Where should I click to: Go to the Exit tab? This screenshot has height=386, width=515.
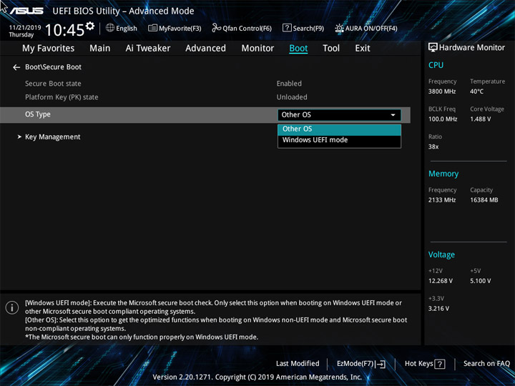[x=363, y=49]
